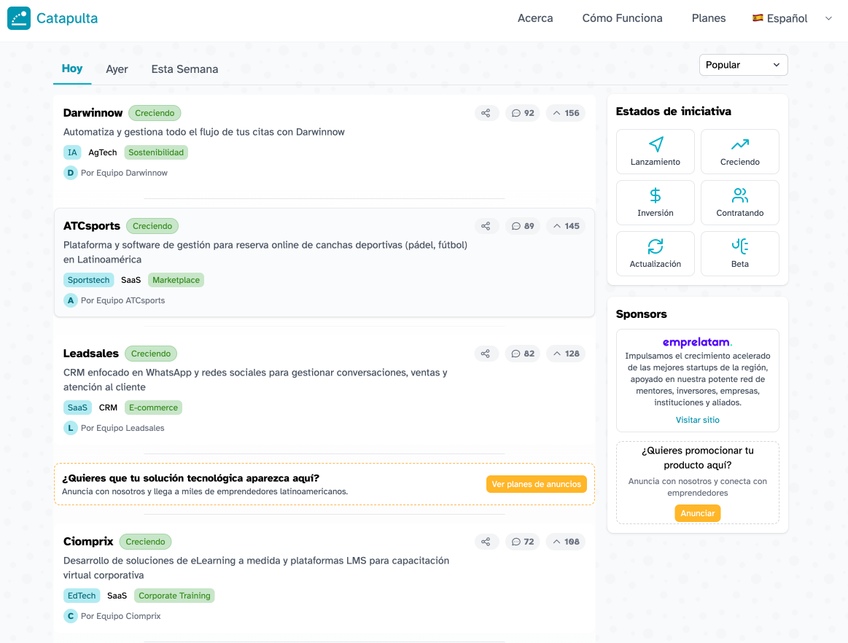Open the Darwinnow title
Image resolution: width=848 pixels, height=643 pixels.
click(93, 113)
